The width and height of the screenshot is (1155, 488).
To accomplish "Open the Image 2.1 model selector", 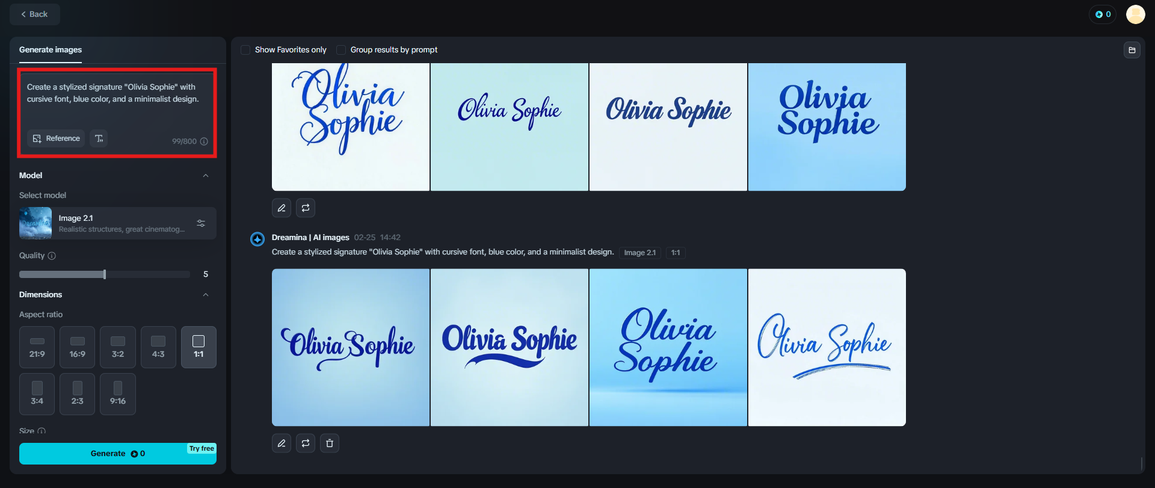I will tap(118, 223).
